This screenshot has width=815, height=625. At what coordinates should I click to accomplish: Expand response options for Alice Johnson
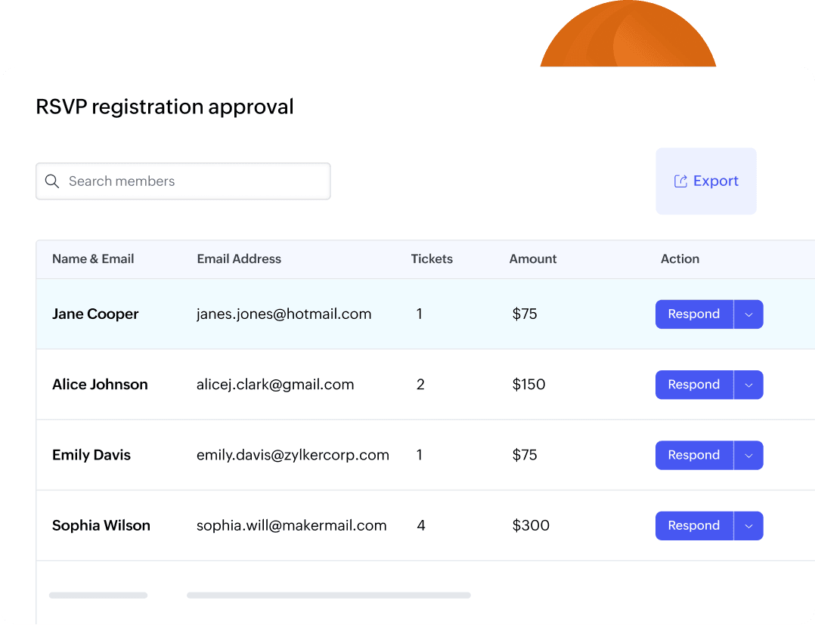pos(748,385)
